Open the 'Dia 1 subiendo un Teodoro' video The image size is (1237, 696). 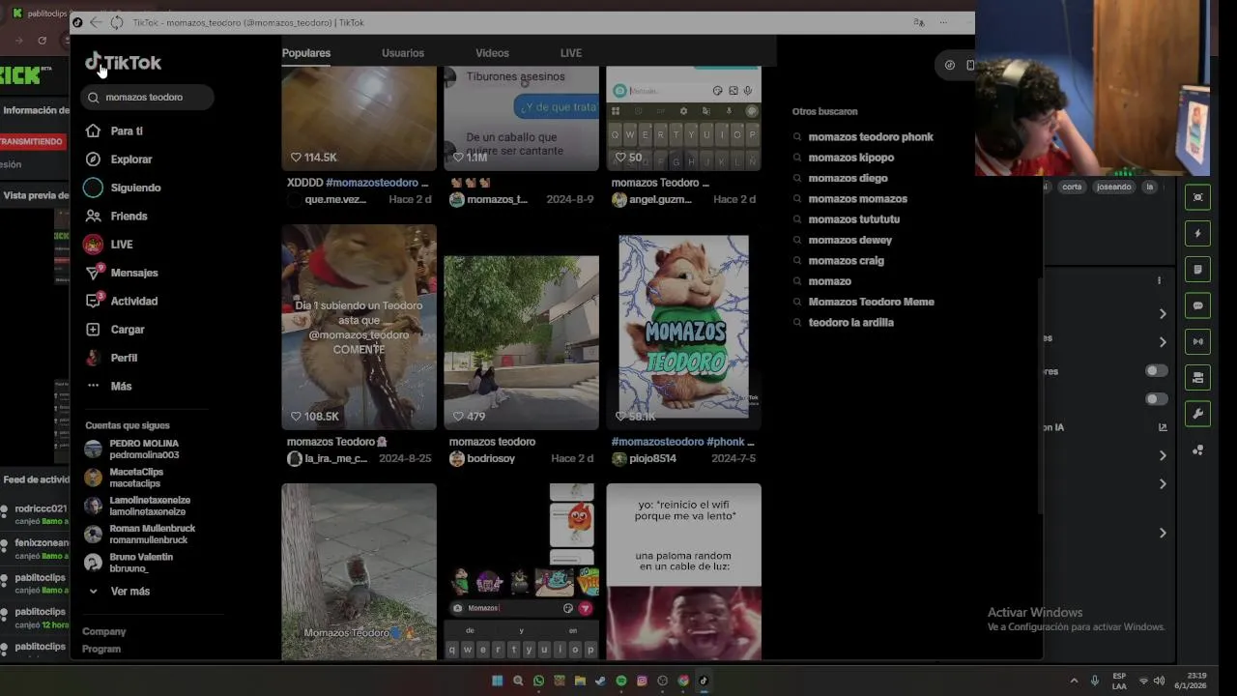pos(359,327)
